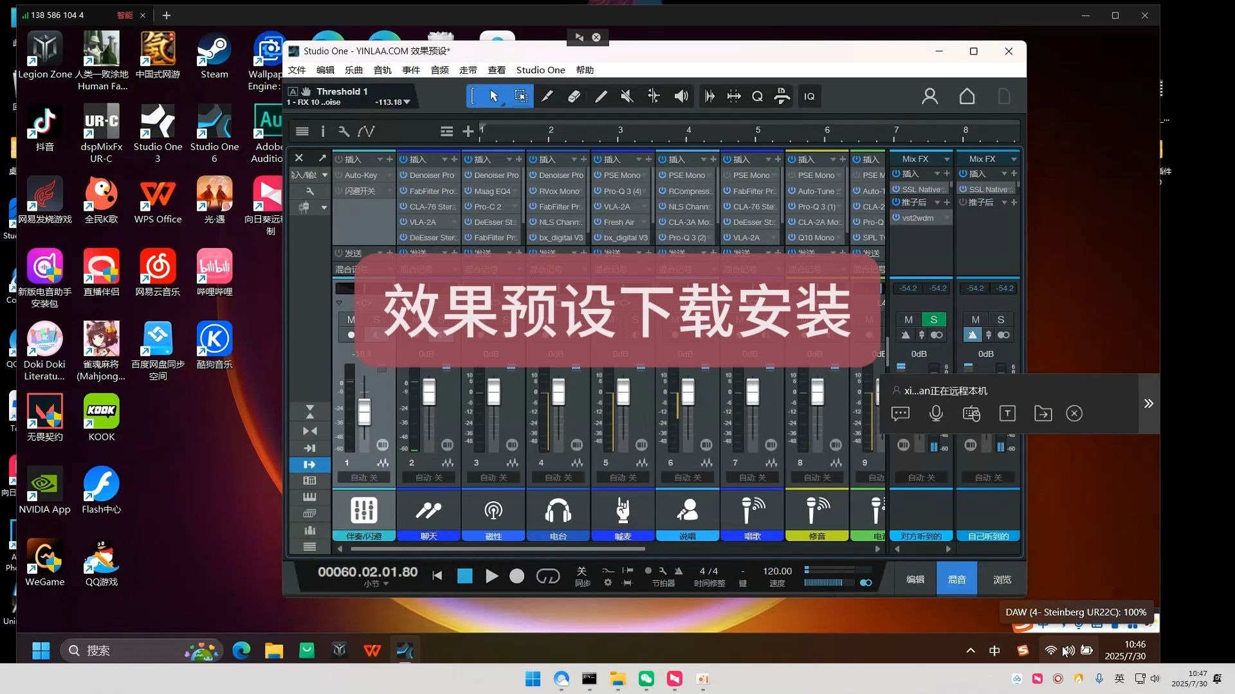Image resolution: width=1235 pixels, height=694 pixels.
Task: Click the 说唱 channel singer icon
Action: pyautogui.click(x=688, y=510)
